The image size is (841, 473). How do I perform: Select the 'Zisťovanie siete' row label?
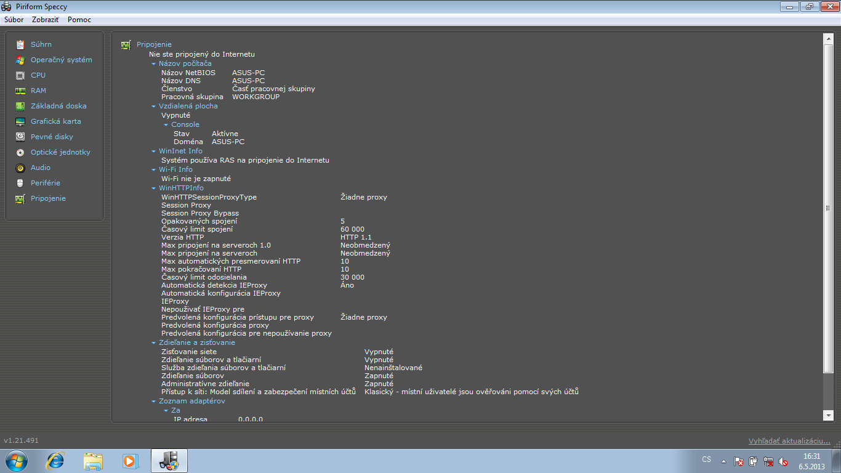pos(189,352)
